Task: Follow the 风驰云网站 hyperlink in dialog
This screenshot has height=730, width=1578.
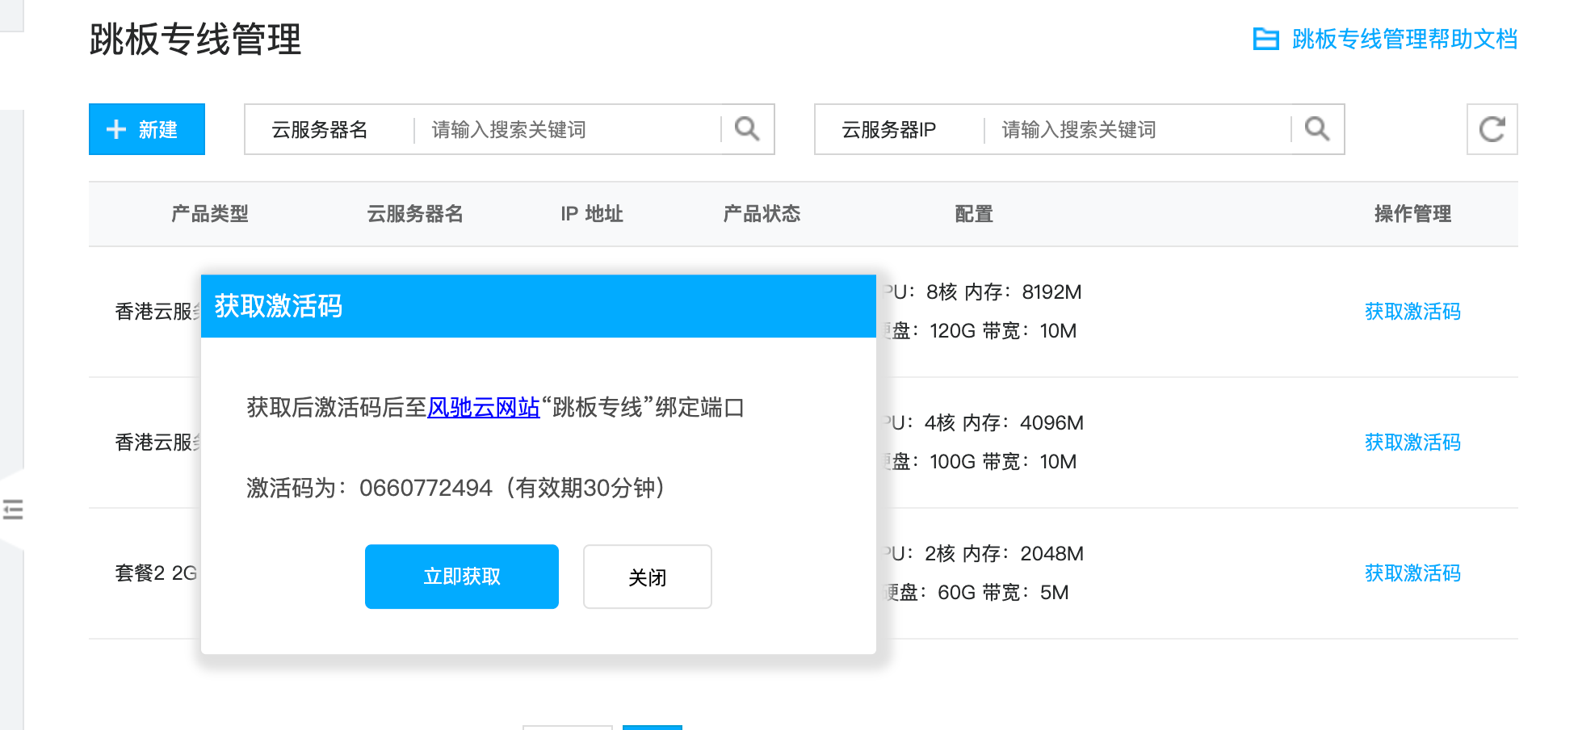Action: pyautogui.click(x=483, y=407)
